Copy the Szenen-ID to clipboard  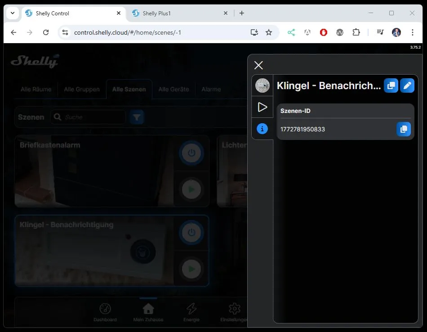403,129
